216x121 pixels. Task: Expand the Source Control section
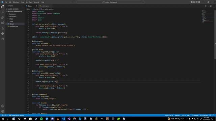(15, 9)
